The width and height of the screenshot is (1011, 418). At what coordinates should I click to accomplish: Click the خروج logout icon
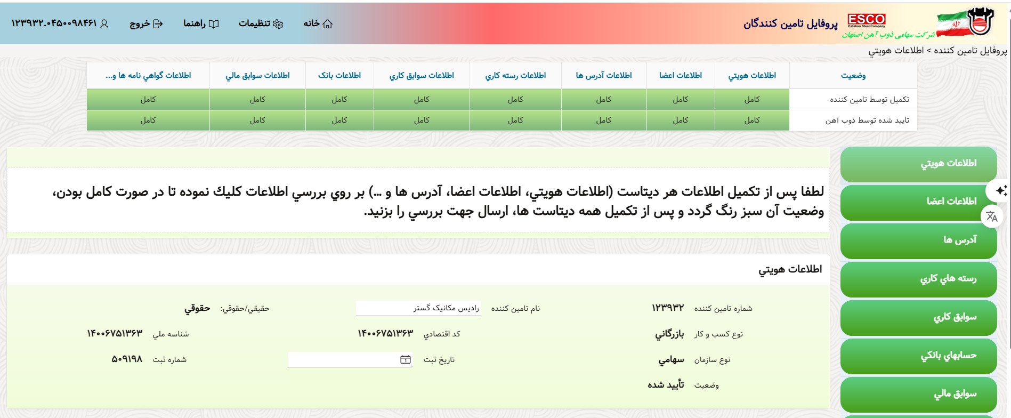pos(158,24)
